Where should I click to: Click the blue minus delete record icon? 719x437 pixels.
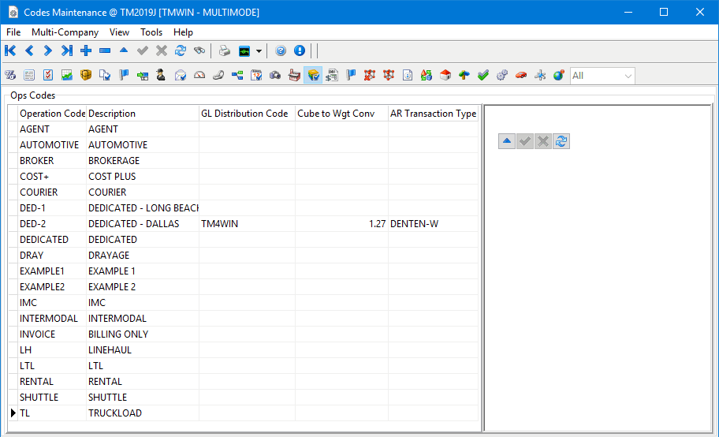[x=105, y=51]
